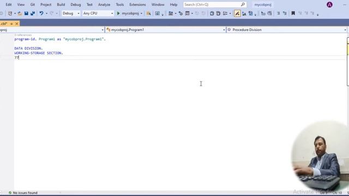Toggle the highlighted pen toolbar button

pyautogui.click(x=237, y=14)
